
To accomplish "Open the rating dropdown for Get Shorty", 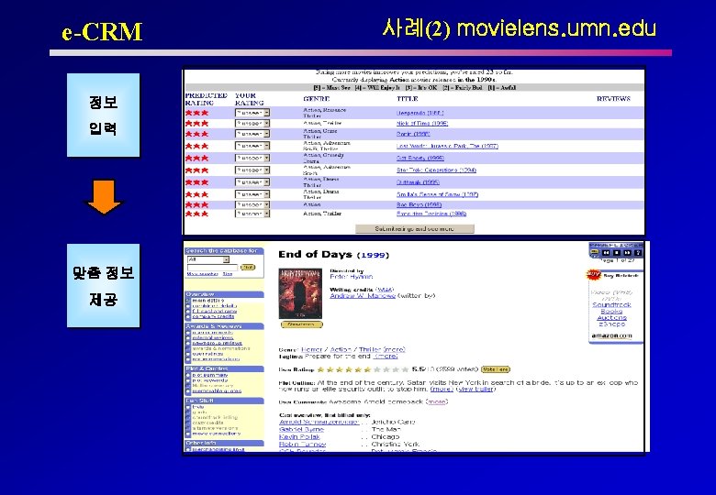I will pos(252,158).
